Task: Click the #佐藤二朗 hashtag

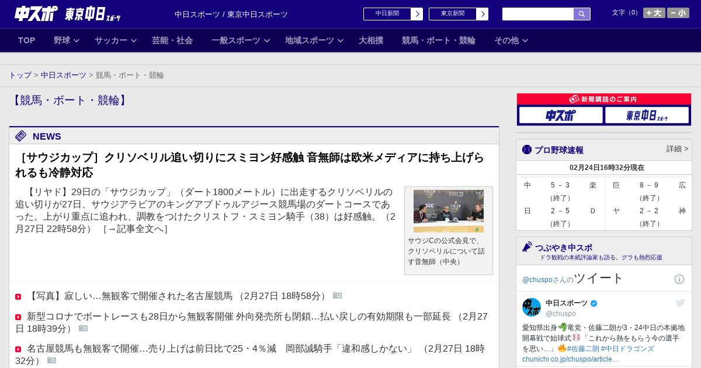Action: [x=582, y=349]
